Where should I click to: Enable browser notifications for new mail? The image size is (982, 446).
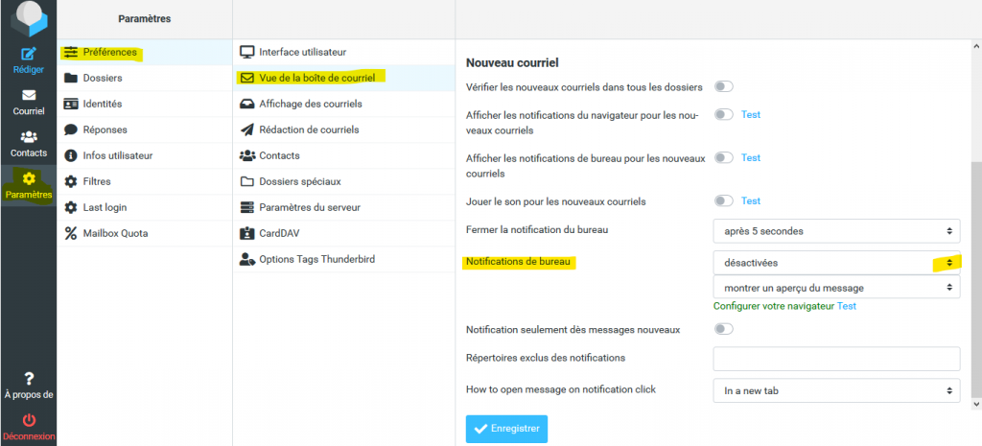723,115
